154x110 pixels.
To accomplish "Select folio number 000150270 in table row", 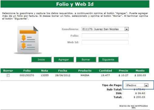I will click(x=27, y=75).
